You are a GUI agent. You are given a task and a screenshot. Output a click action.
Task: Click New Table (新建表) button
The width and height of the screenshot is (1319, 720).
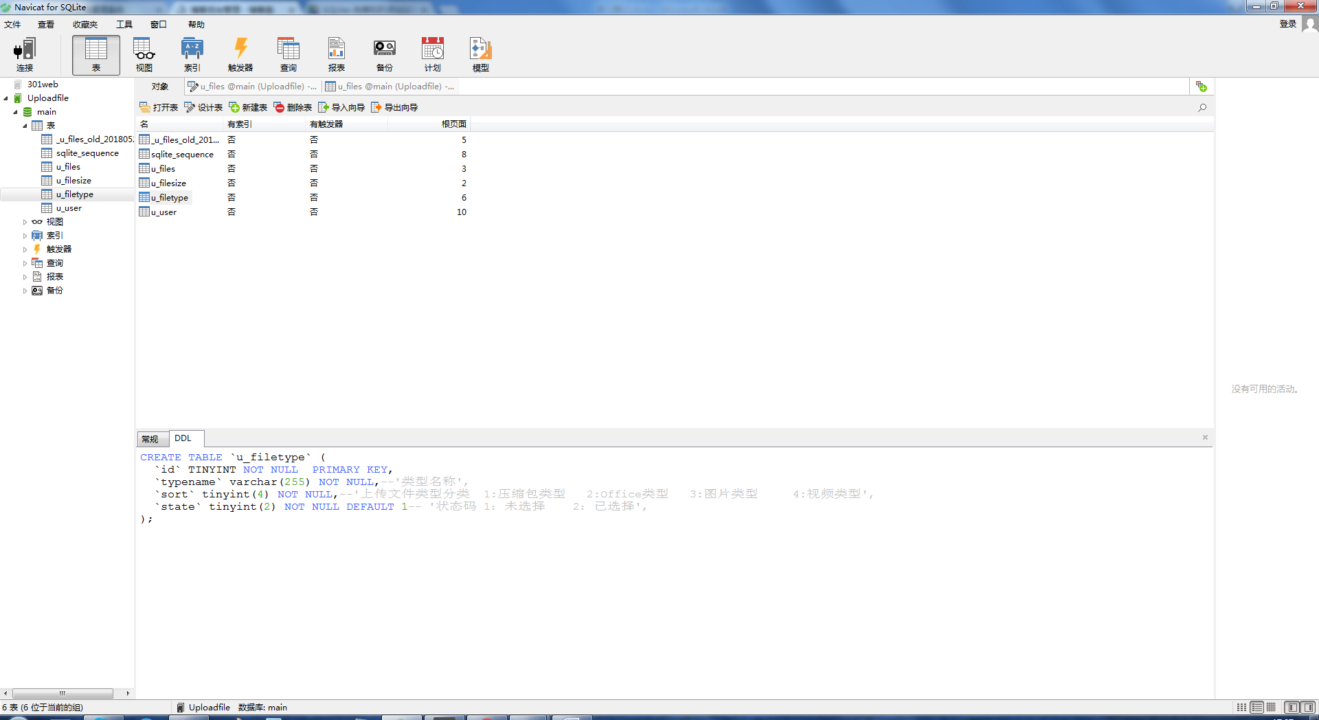(248, 107)
